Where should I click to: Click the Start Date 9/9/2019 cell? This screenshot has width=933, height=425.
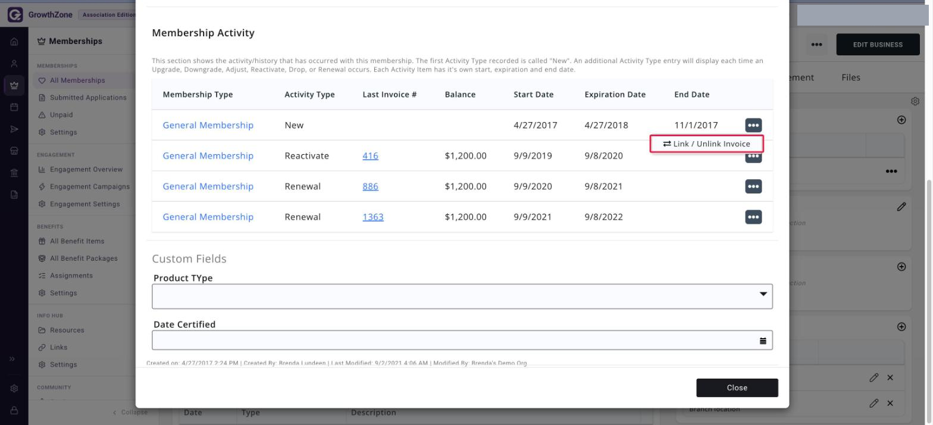pos(533,156)
